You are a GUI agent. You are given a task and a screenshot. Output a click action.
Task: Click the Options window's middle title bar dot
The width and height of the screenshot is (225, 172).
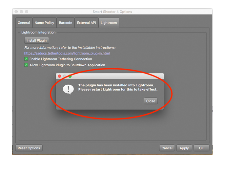click(21, 11)
